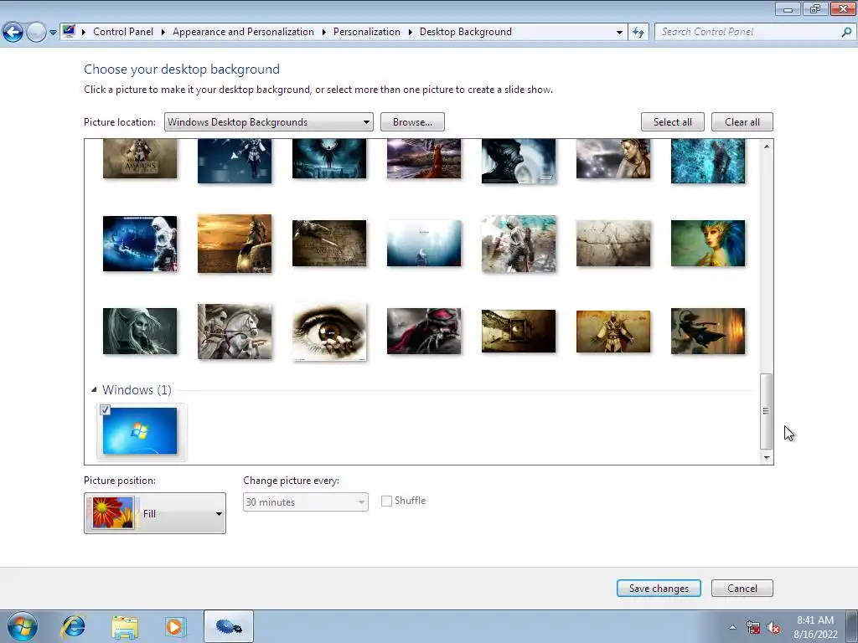Image resolution: width=858 pixels, height=643 pixels.
Task: Click the wallpaper list scroll down arrow
Action: (x=767, y=458)
